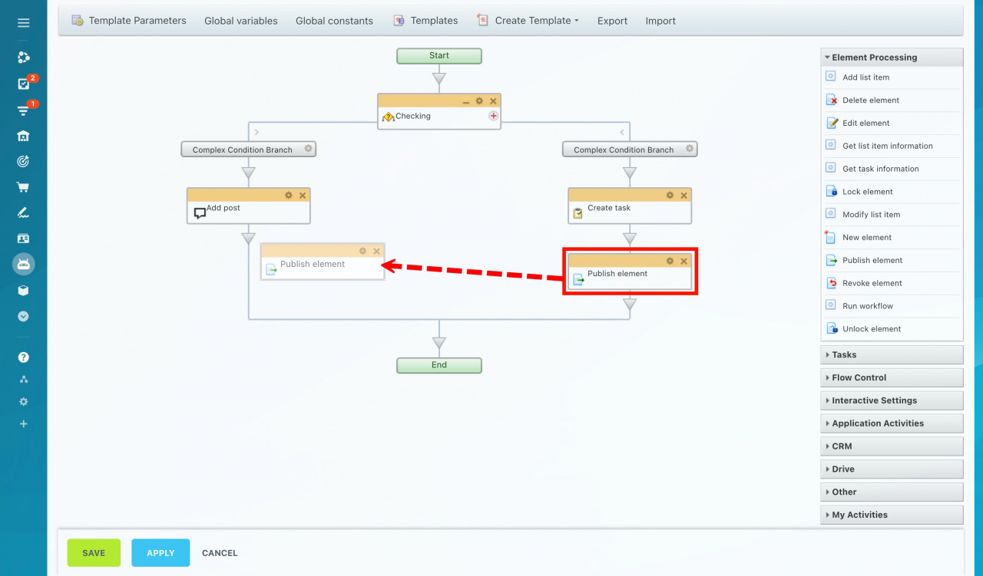This screenshot has height=576, width=983.
Task: Delete the Checking activity with its X
Action: pyautogui.click(x=493, y=101)
